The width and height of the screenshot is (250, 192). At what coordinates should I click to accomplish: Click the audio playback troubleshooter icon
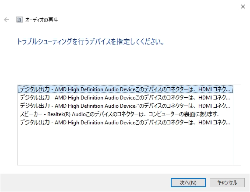click(19, 20)
